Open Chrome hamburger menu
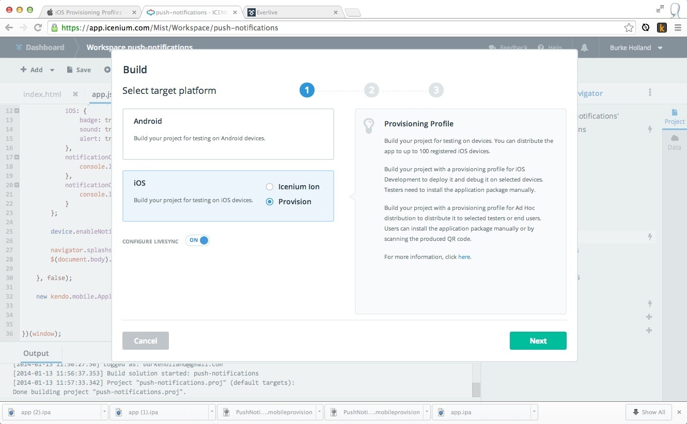Screen dimensions: 687x424 678,28
